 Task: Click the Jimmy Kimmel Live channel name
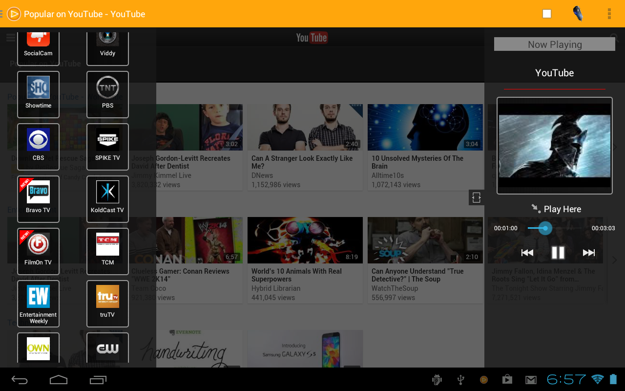(x=161, y=175)
